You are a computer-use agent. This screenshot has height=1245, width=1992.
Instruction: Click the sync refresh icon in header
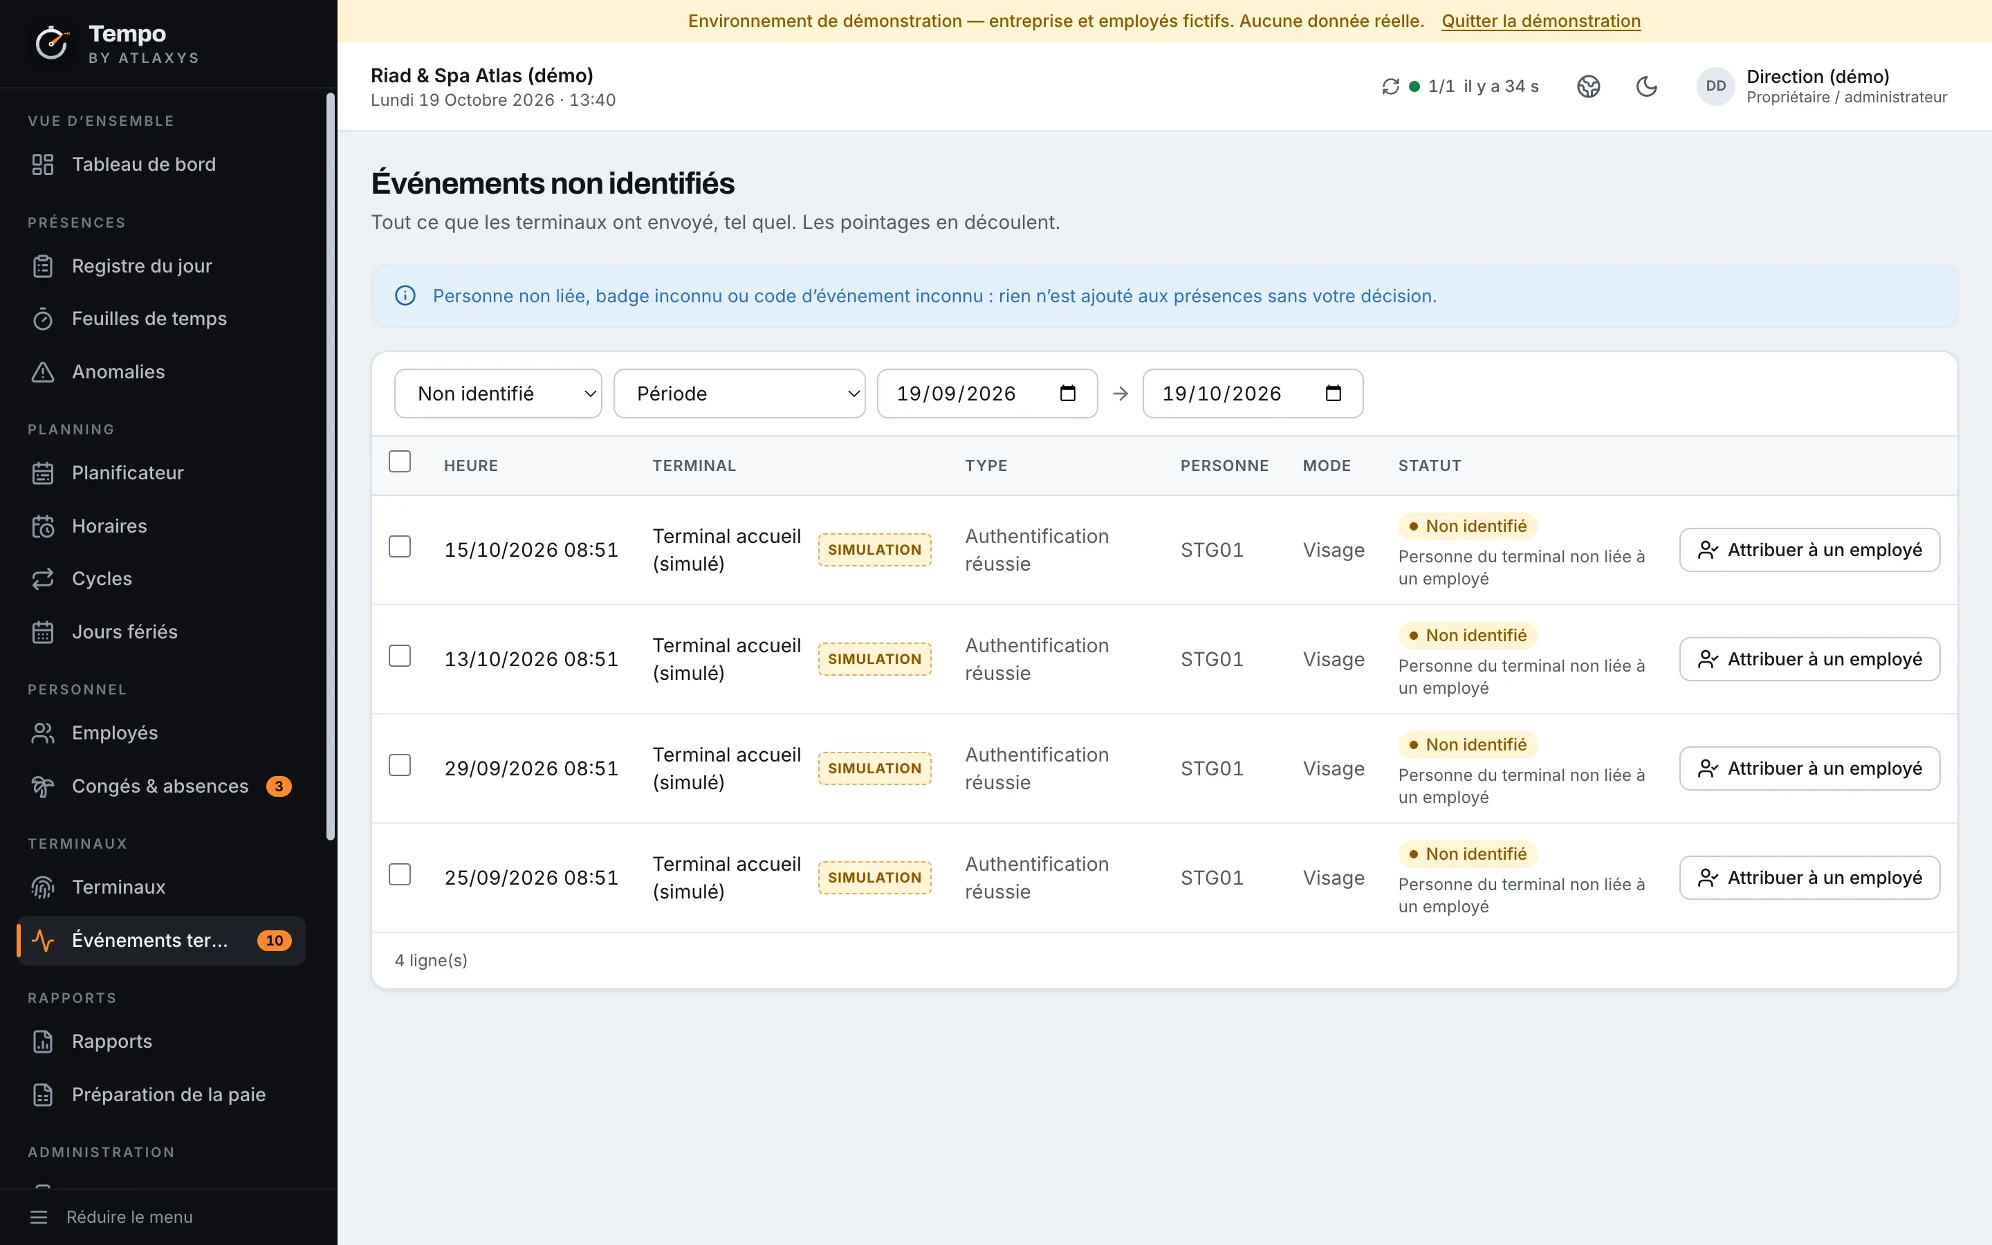coord(1390,86)
